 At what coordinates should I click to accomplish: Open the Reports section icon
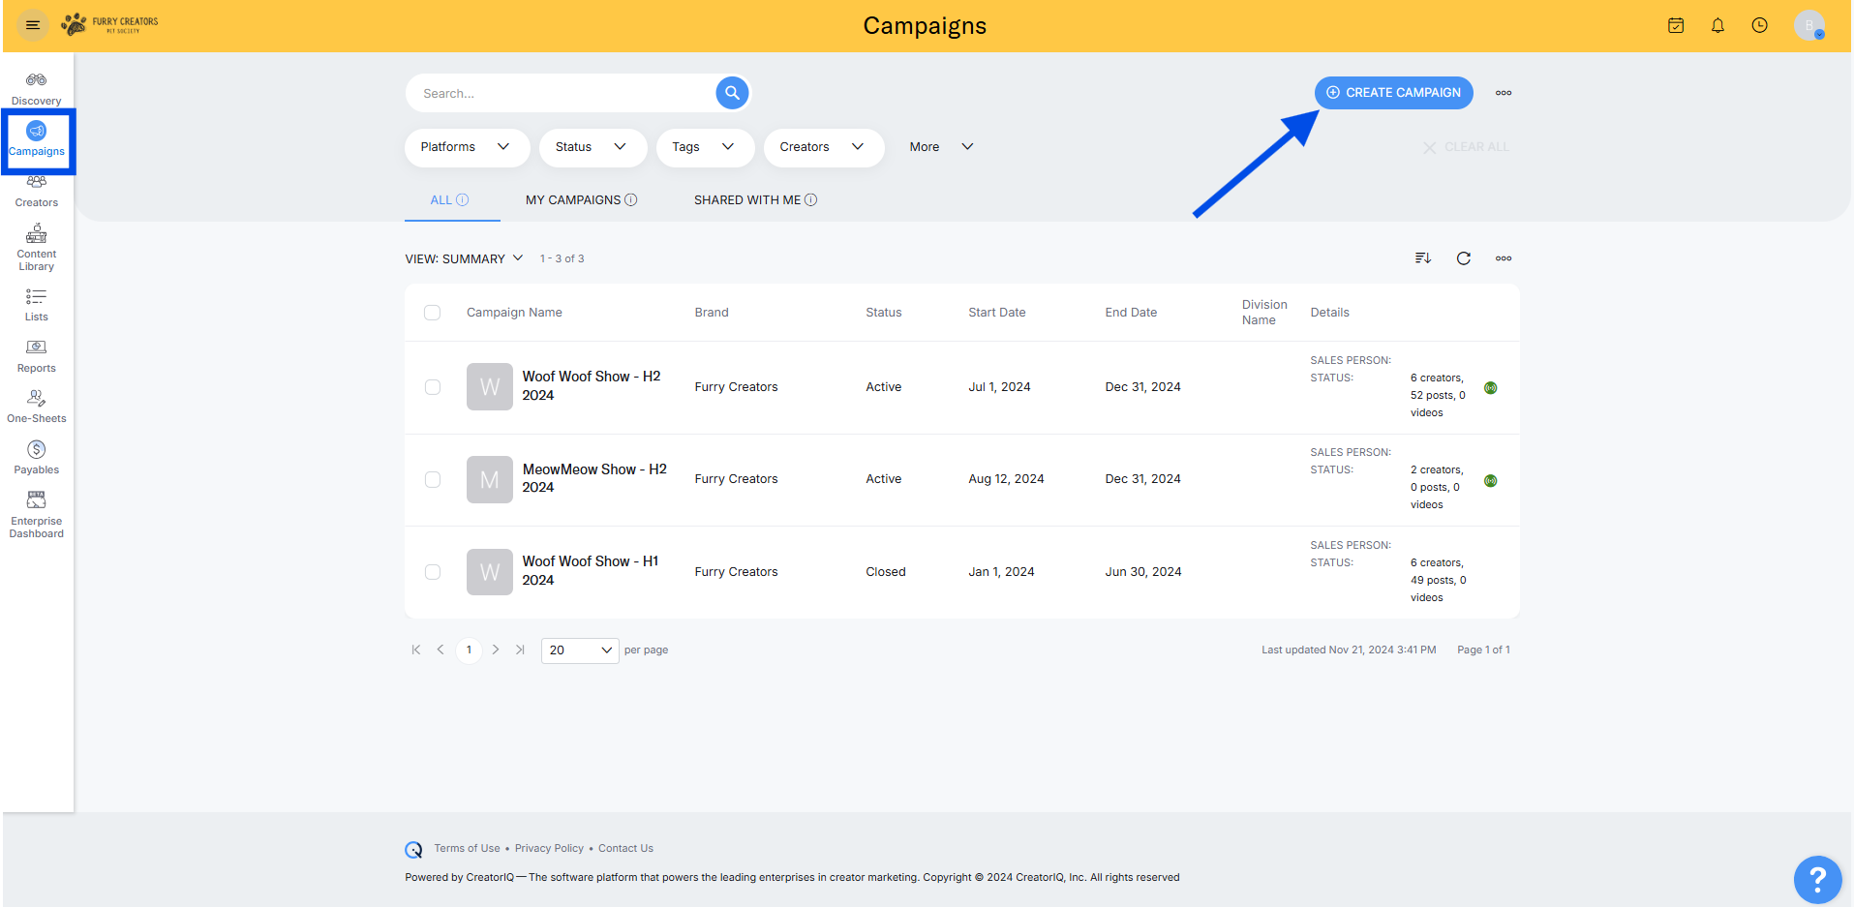[36, 348]
